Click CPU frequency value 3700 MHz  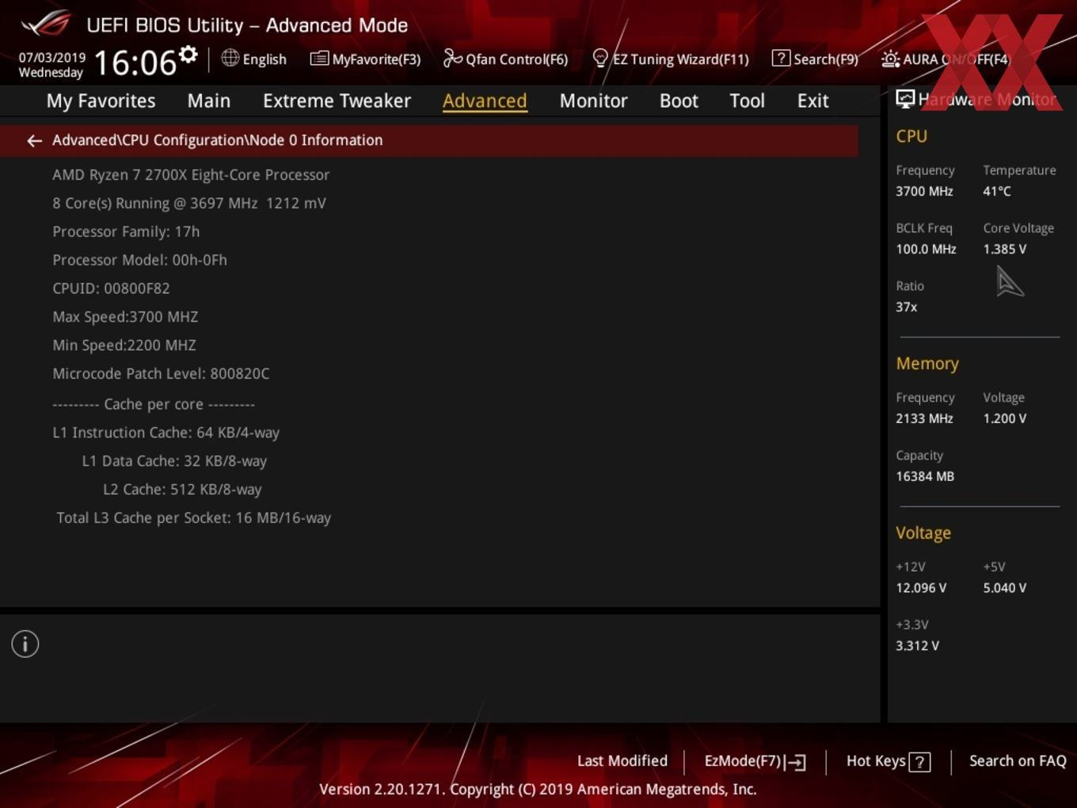point(924,191)
